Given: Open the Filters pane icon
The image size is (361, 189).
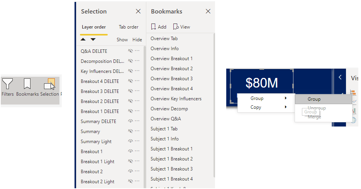Looking at the screenshot, I should point(7,87).
